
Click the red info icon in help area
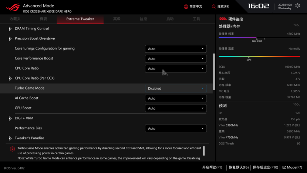coord(12,149)
